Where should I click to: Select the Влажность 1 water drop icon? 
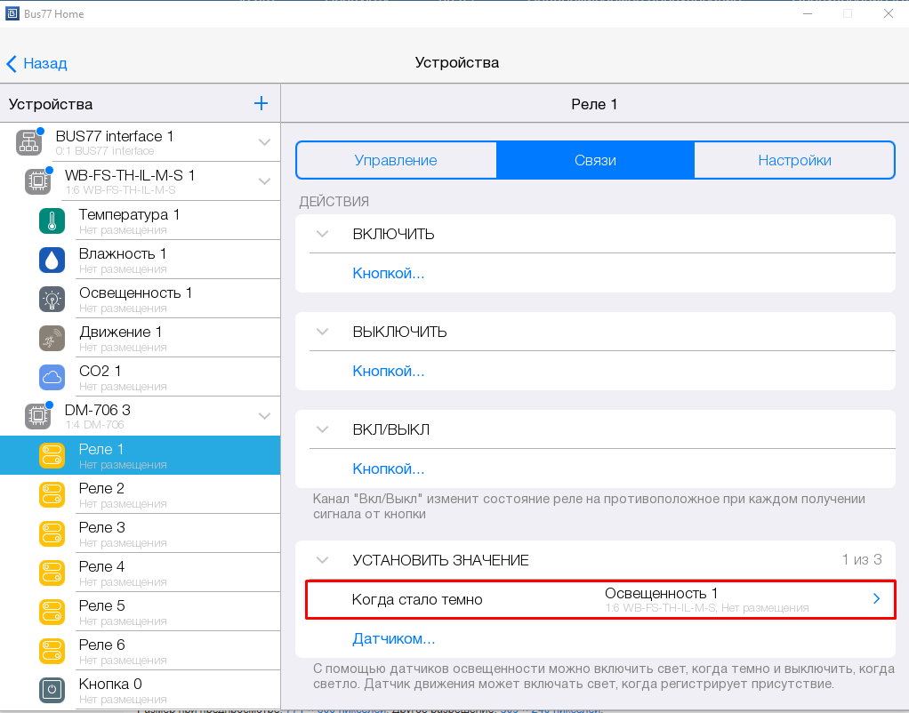pos(52,260)
